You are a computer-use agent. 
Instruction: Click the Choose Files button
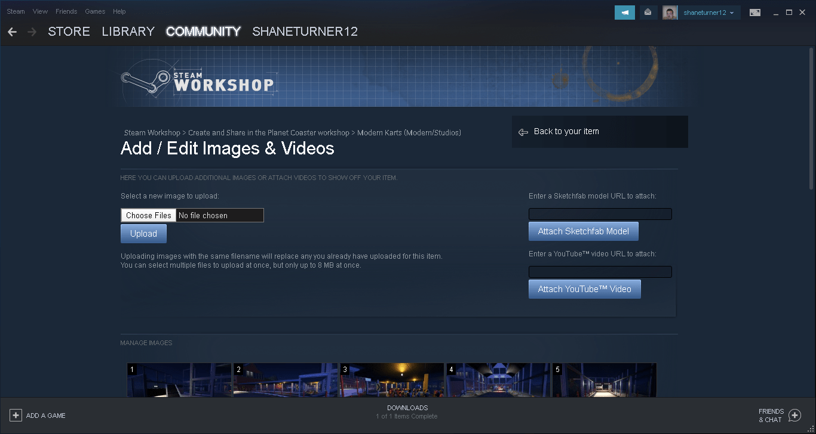click(148, 215)
